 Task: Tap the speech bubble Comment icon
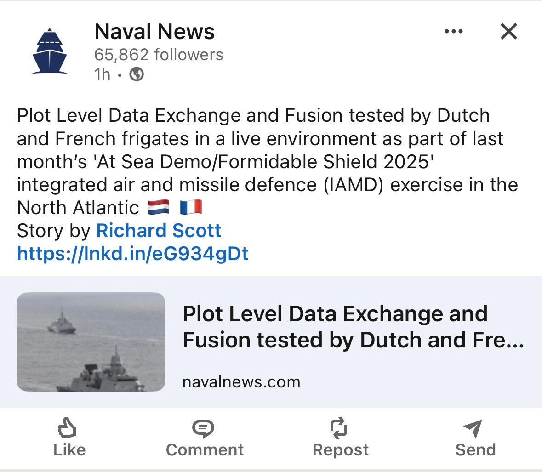203,428
